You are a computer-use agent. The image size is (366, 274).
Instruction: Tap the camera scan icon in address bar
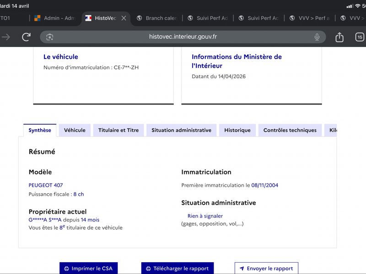(50, 37)
